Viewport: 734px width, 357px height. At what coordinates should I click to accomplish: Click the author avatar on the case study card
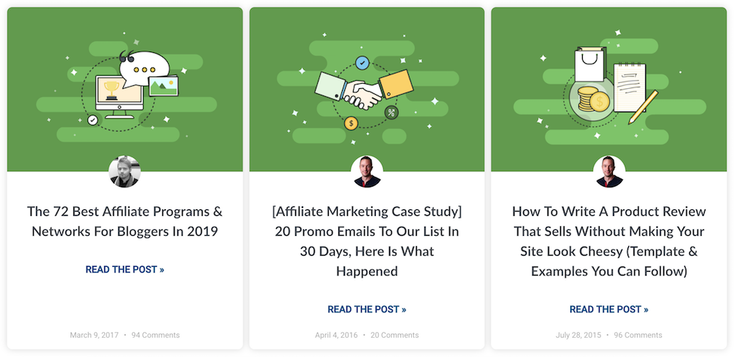click(367, 172)
